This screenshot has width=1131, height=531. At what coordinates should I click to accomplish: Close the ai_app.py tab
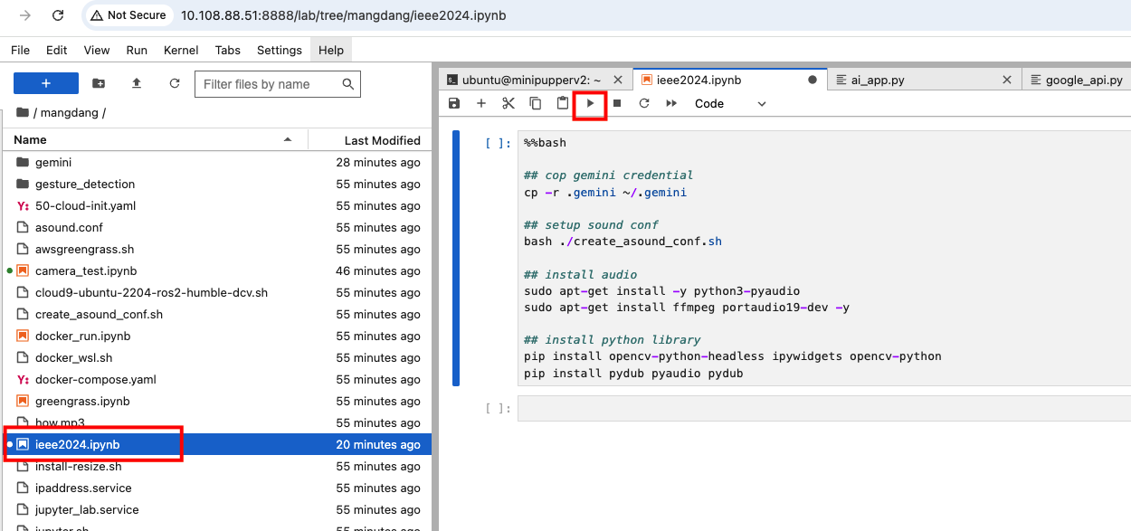1007,80
